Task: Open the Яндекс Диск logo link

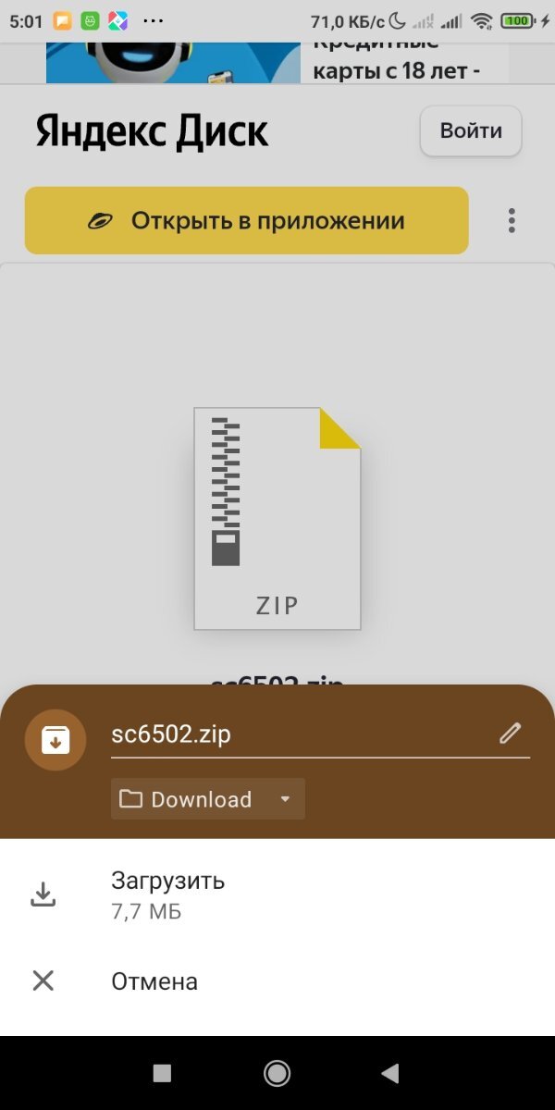Action: click(x=153, y=131)
